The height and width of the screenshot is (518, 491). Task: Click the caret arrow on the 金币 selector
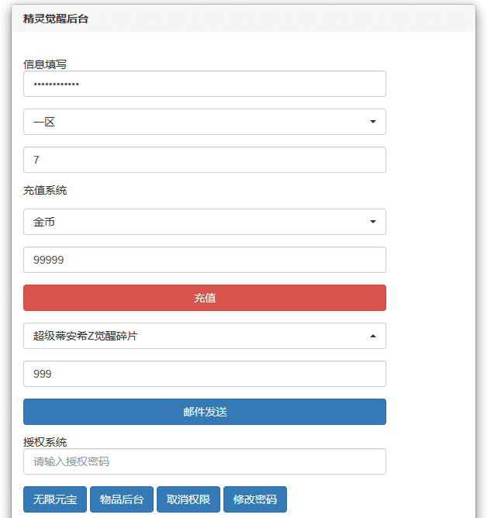point(372,222)
